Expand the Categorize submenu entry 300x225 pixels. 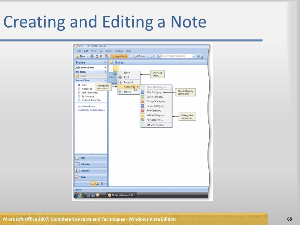(128, 87)
